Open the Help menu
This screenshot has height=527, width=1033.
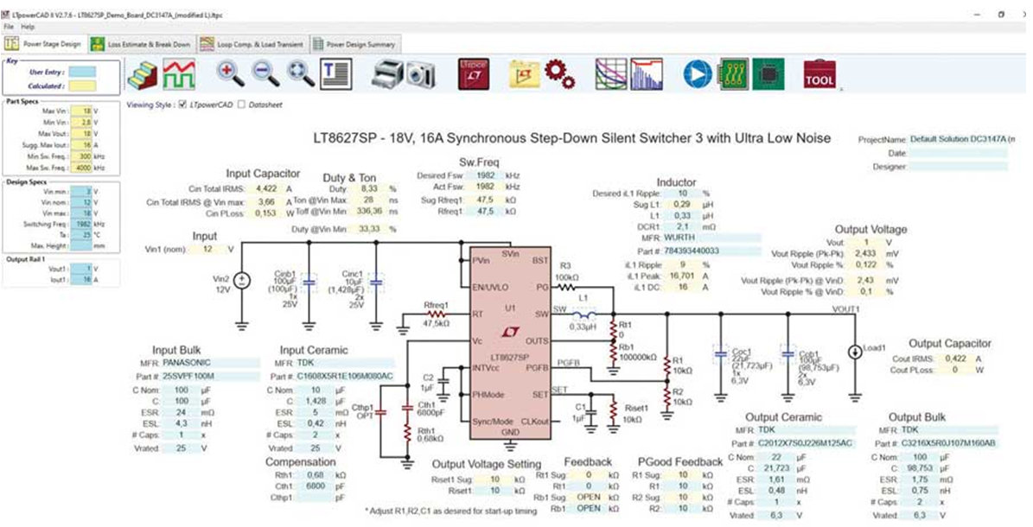coord(28,28)
